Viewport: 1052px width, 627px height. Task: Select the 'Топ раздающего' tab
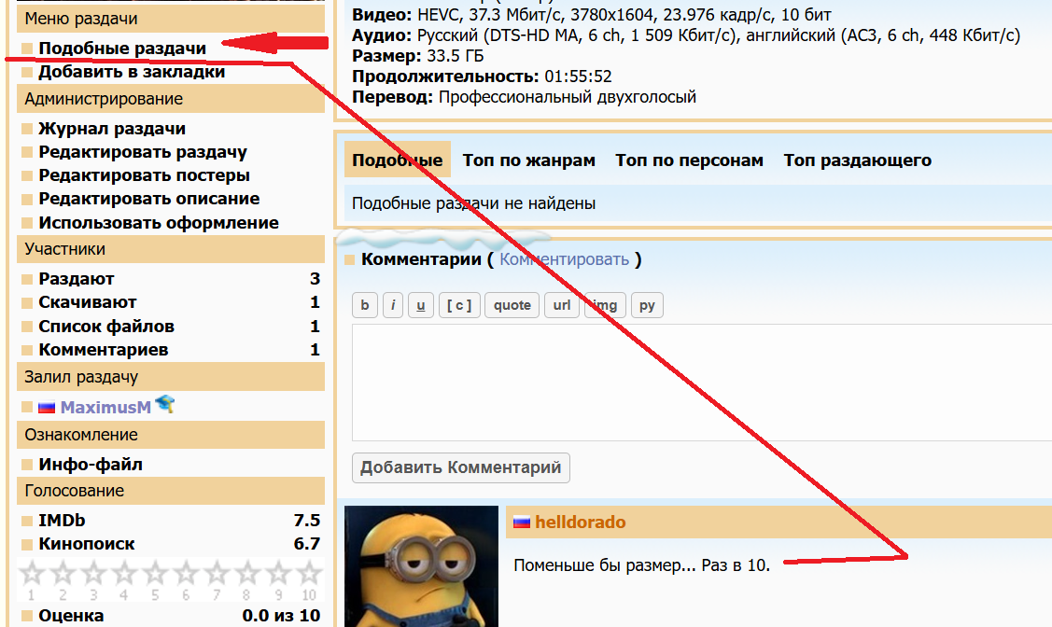[857, 160]
